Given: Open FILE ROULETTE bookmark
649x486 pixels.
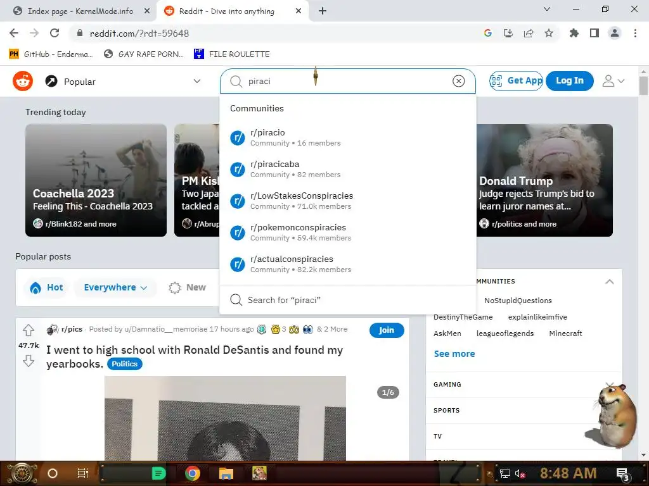Looking at the screenshot, I should 232,54.
